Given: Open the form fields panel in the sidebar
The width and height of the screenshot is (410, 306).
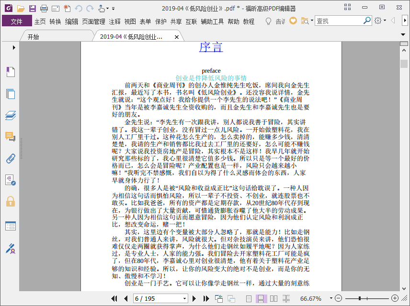Looking at the screenshot, I should (x=11, y=226).
